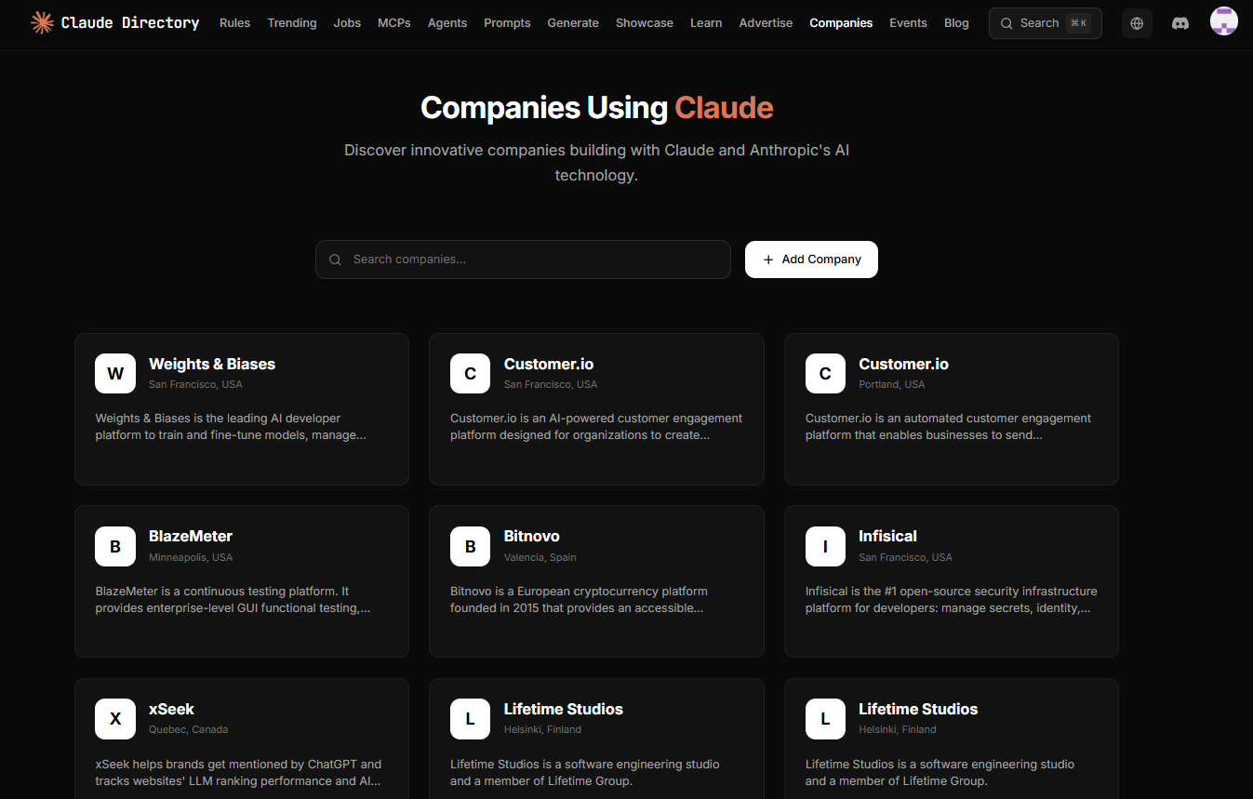Go to the Trending page
1253x799 pixels.
pyautogui.click(x=292, y=23)
